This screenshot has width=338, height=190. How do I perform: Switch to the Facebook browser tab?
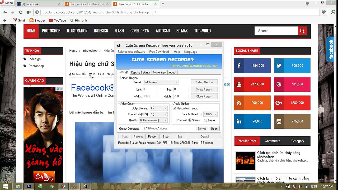[x=39, y=4]
